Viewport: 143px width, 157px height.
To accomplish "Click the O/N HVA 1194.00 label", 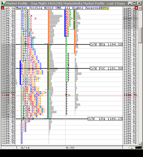I will click(106, 45).
